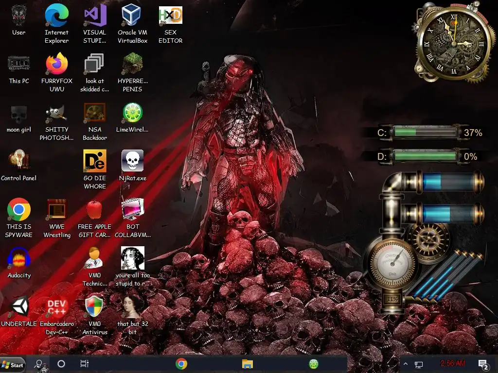This screenshot has width=498, height=373.
Task: Open the NSA Backdoor icon
Action: pos(95,113)
